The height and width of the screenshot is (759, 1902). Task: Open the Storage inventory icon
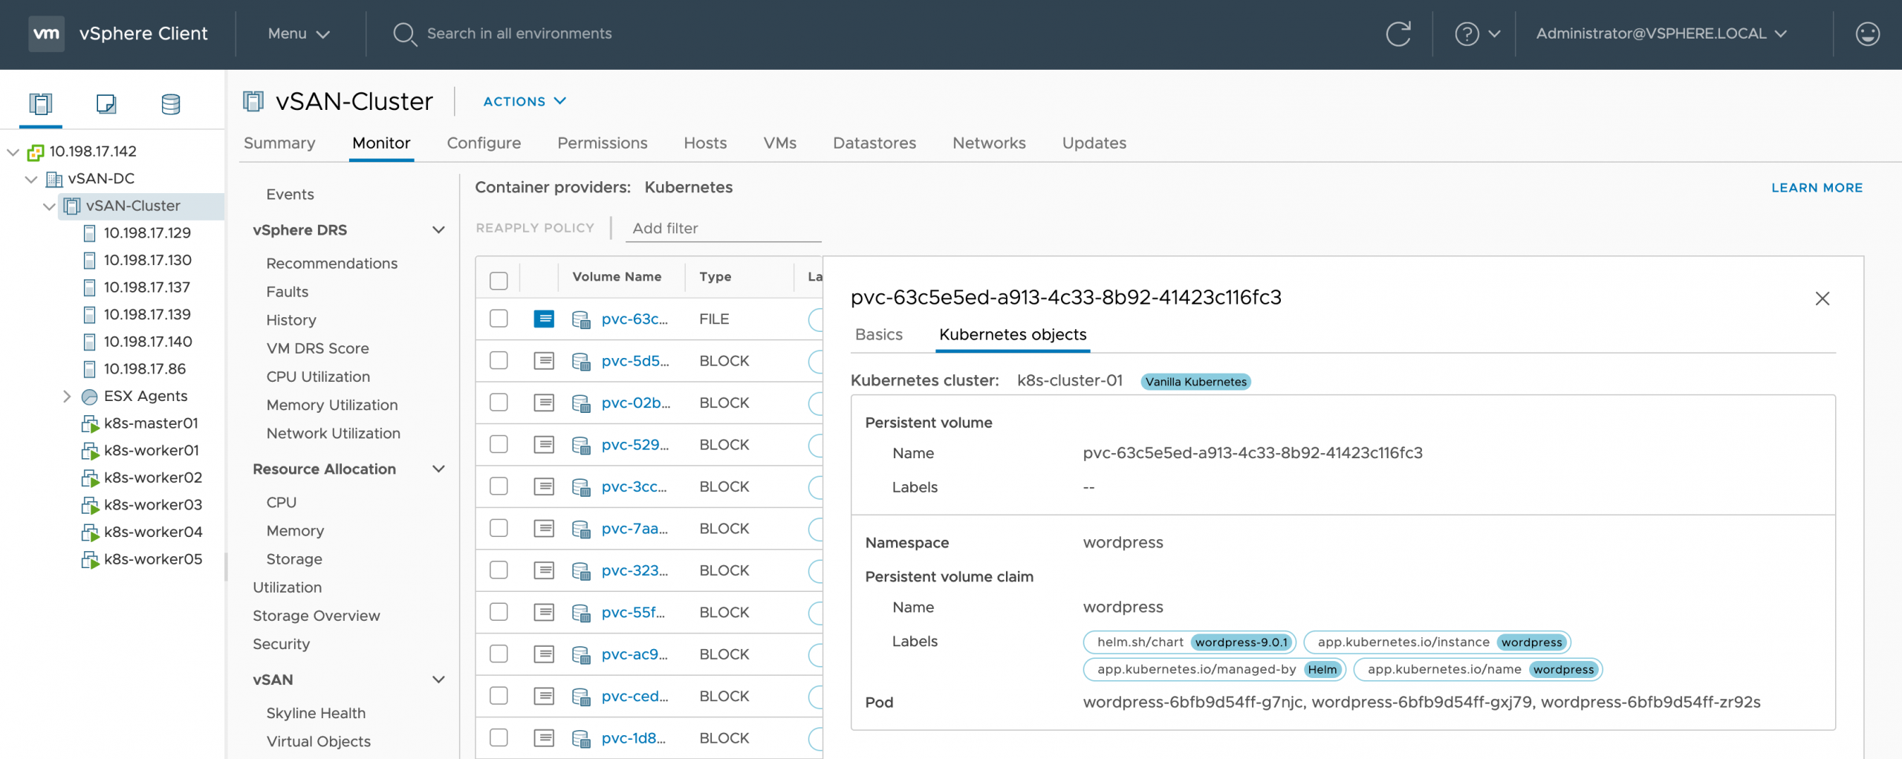pos(171,104)
